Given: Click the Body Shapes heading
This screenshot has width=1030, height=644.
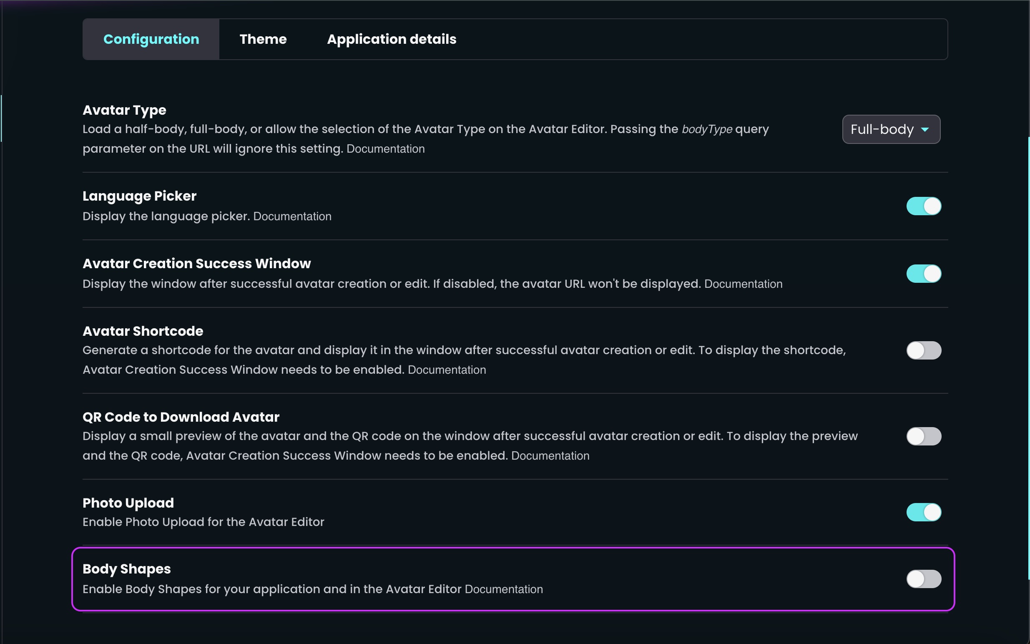Looking at the screenshot, I should [x=126, y=569].
